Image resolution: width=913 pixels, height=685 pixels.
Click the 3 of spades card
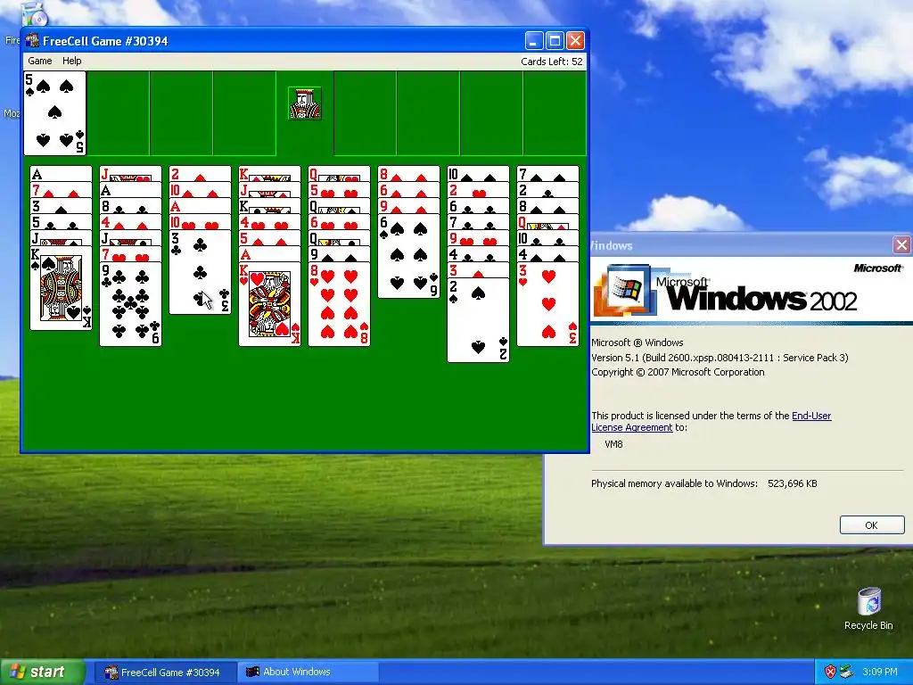pos(62,206)
